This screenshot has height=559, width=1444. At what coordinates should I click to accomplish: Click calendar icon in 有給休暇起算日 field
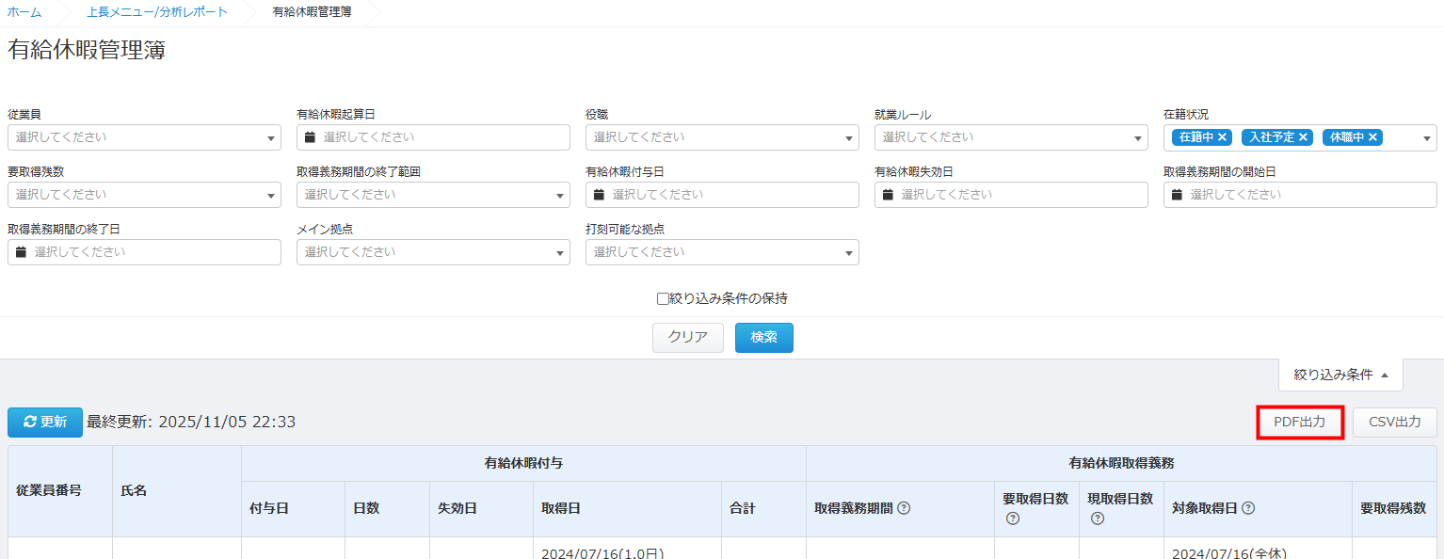coord(310,137)
